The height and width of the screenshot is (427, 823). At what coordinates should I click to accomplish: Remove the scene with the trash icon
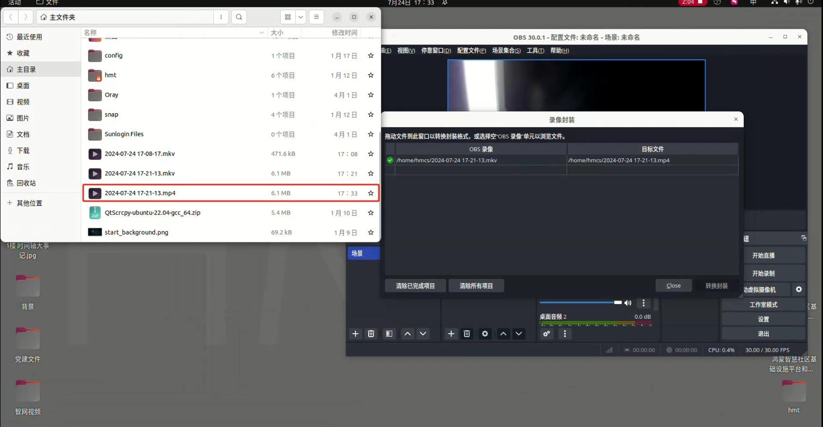click(371, 334)
